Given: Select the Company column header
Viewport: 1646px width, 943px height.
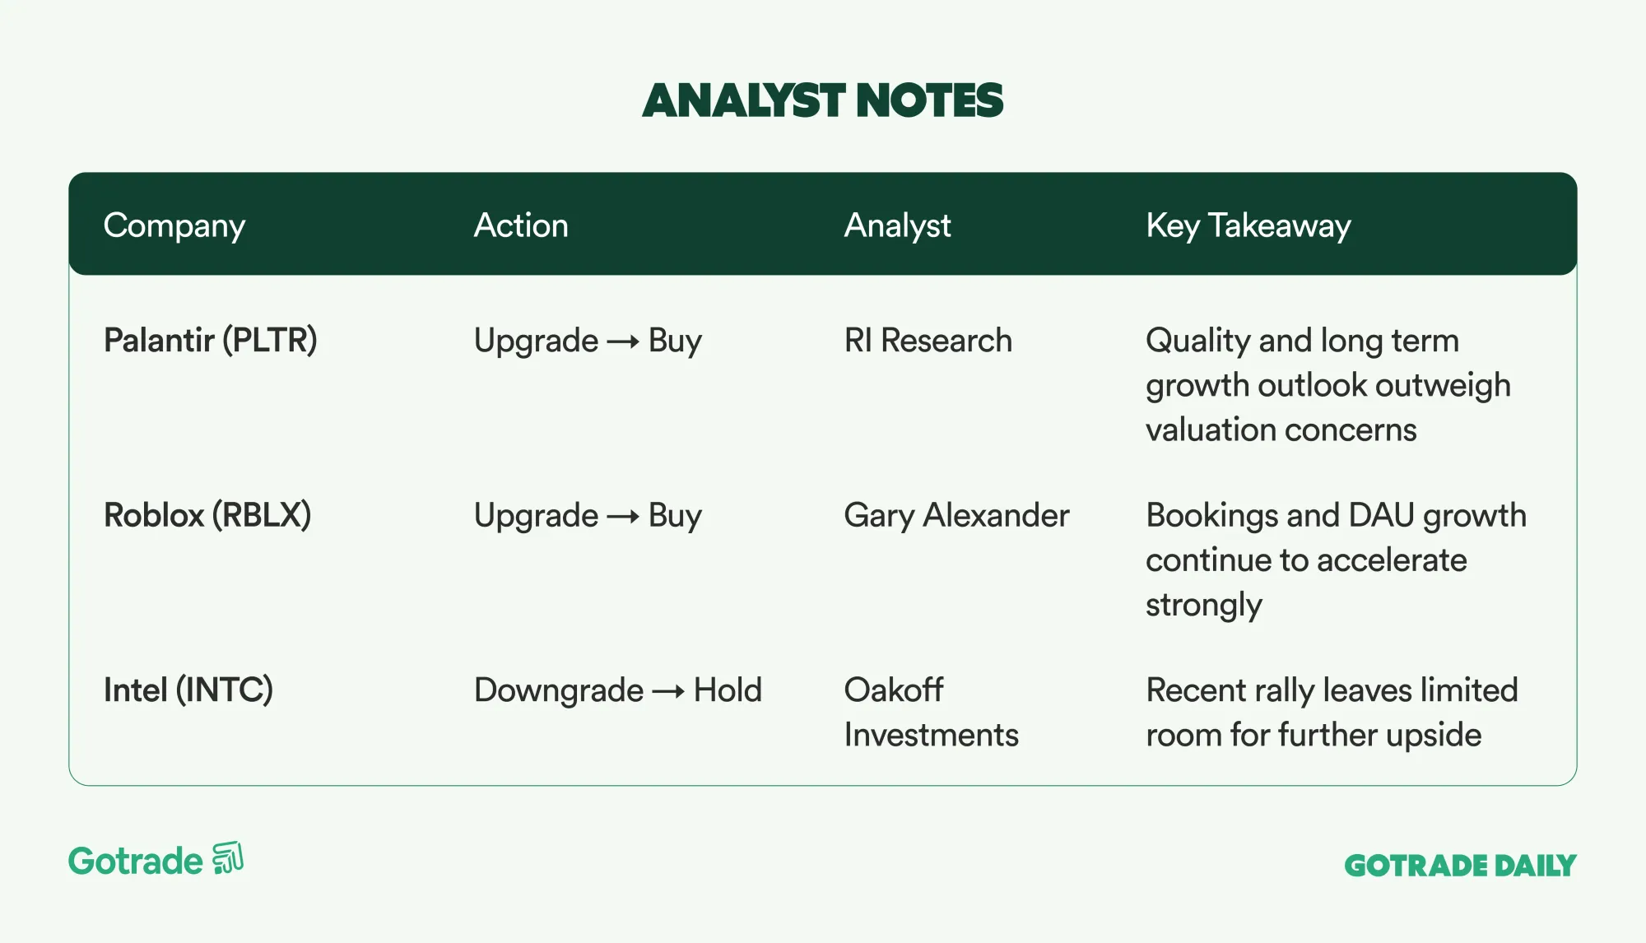Looking at the screenshot, I should pos(174,225).
